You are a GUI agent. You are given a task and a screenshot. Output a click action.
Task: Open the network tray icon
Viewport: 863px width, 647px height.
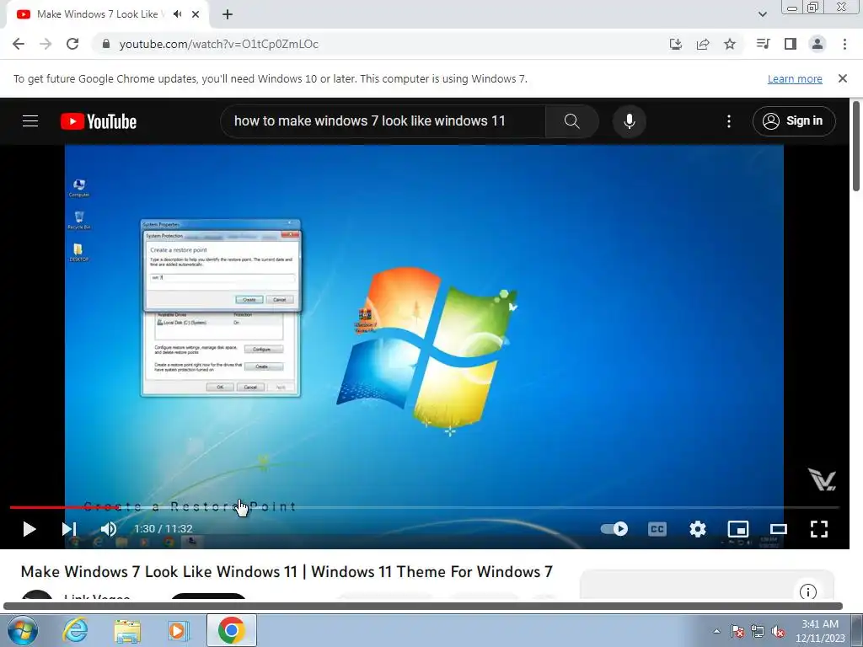click(758, 631)
